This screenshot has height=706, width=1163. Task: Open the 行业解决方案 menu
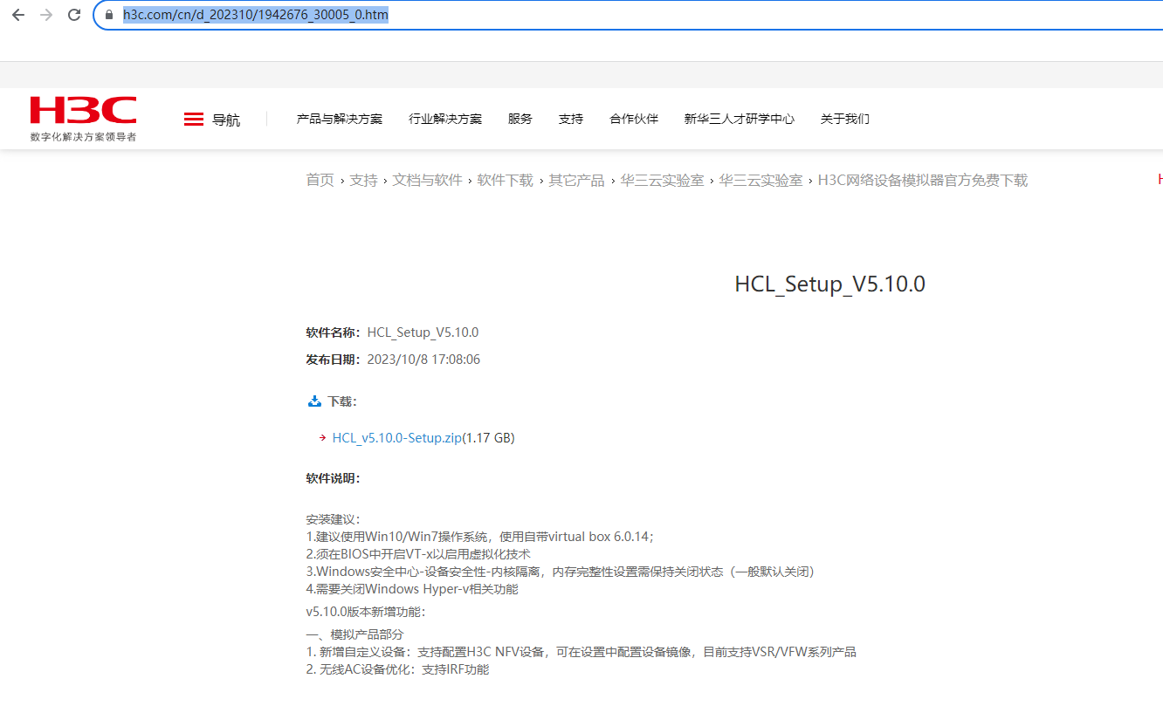click(445, 119)
